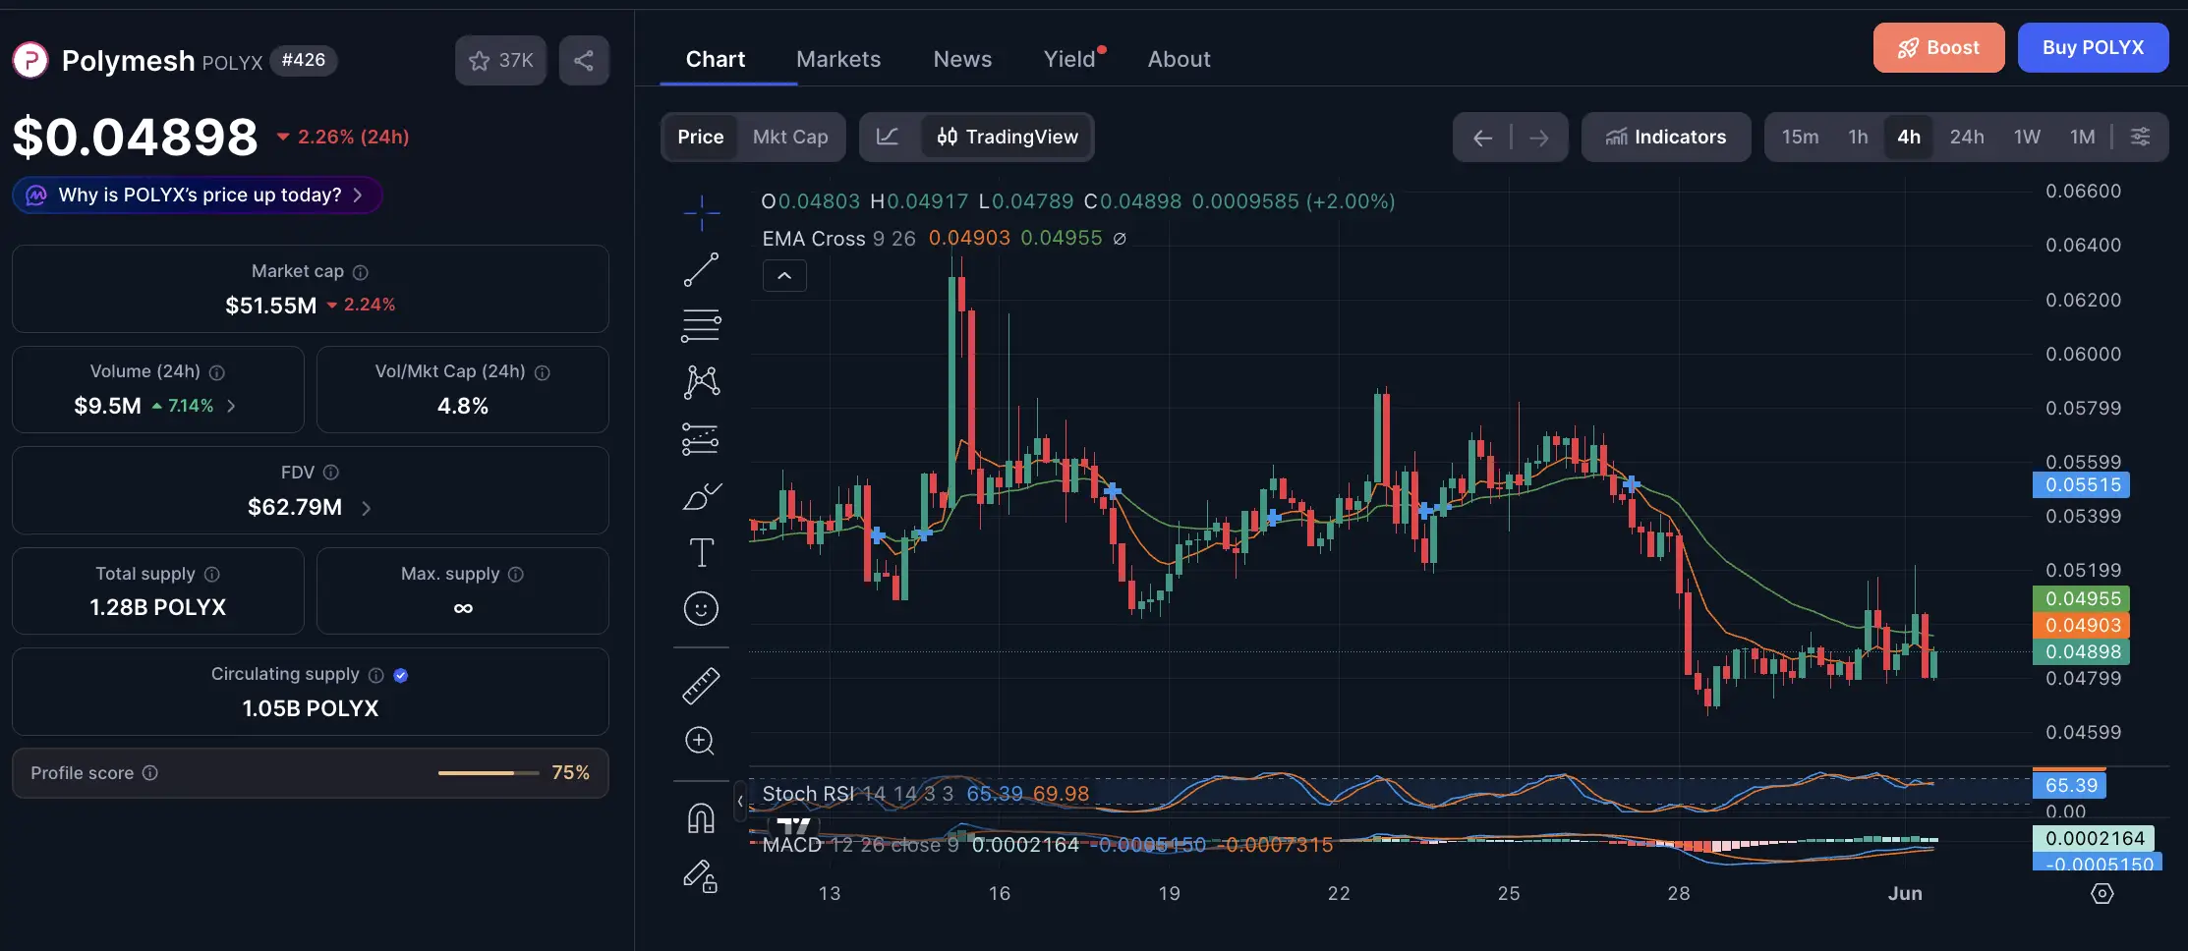Show info for FDV
The image size is (2188, 951).
[331, 473]
